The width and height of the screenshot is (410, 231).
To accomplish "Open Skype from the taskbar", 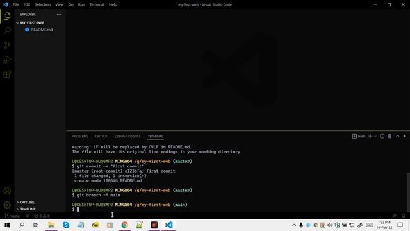I will tap(66, 225).
